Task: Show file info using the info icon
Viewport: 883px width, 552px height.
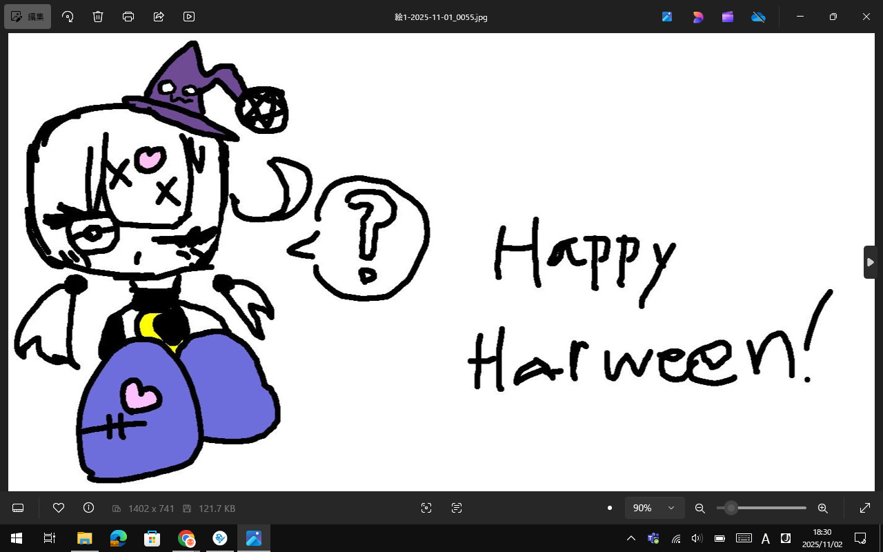Action: click(88, 508)
